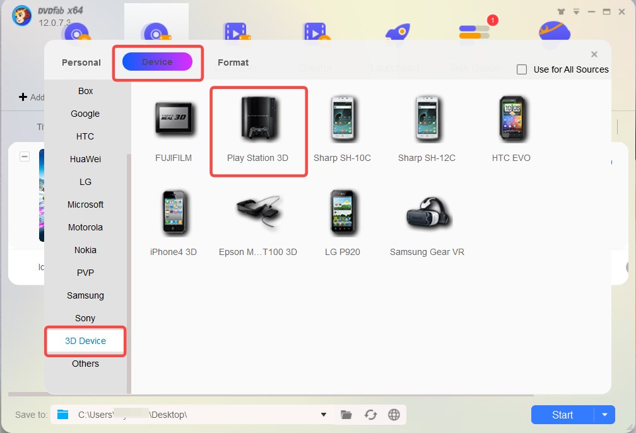The width and height of the screenshot is (636, 433).
Task: Select Box in the device brand list
Action: click(86, 91)
